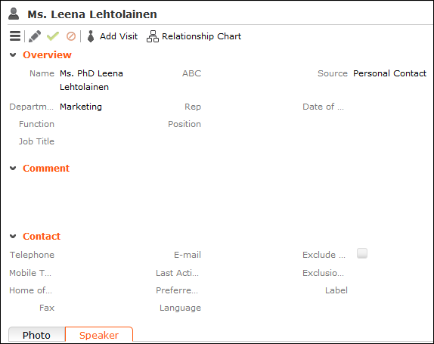
Task: Click the green checkmark save icon
Action: (53, 36)
